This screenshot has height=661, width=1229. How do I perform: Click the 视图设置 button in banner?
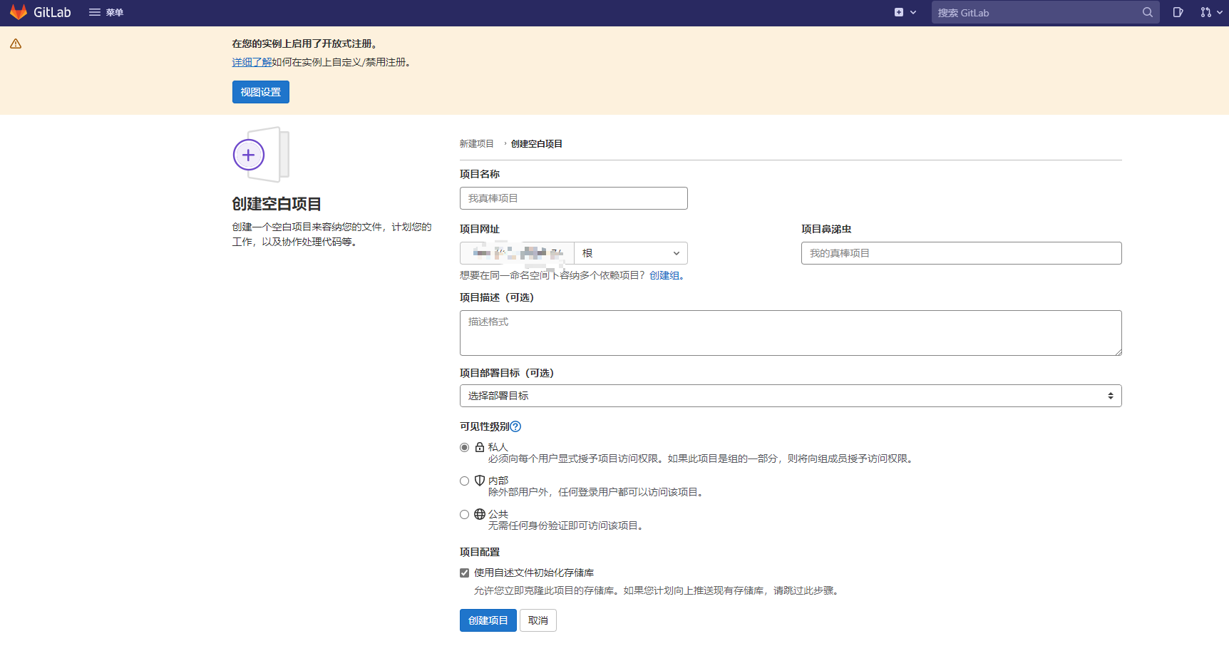(260, 92)
